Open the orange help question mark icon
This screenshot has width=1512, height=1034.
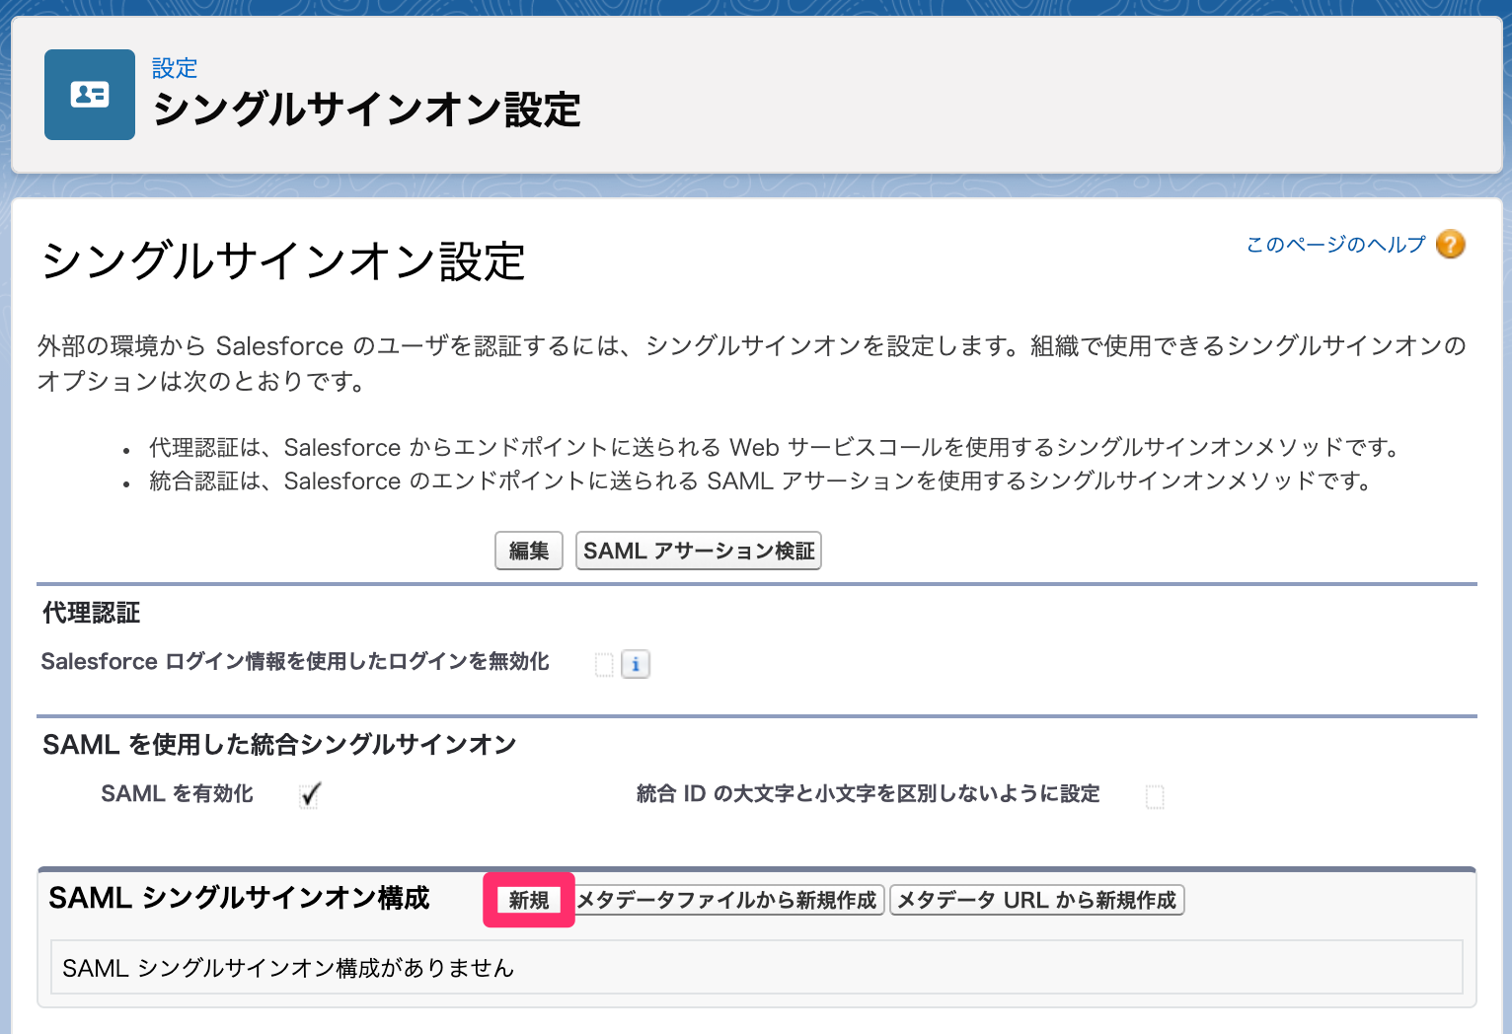(1450, 244)
